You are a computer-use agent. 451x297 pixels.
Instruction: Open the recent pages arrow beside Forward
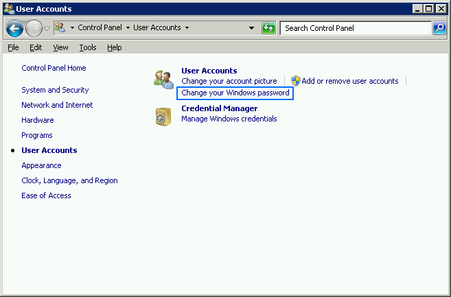[x=47, y=28]
